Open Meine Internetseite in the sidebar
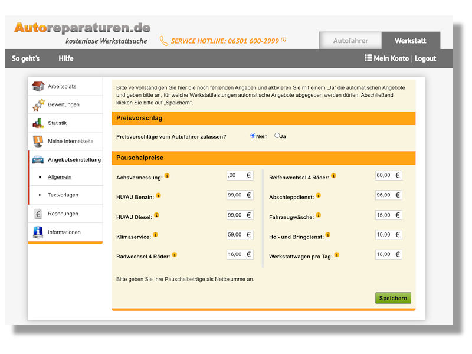This screenshot has width=472, height=354. pos(65,141)
